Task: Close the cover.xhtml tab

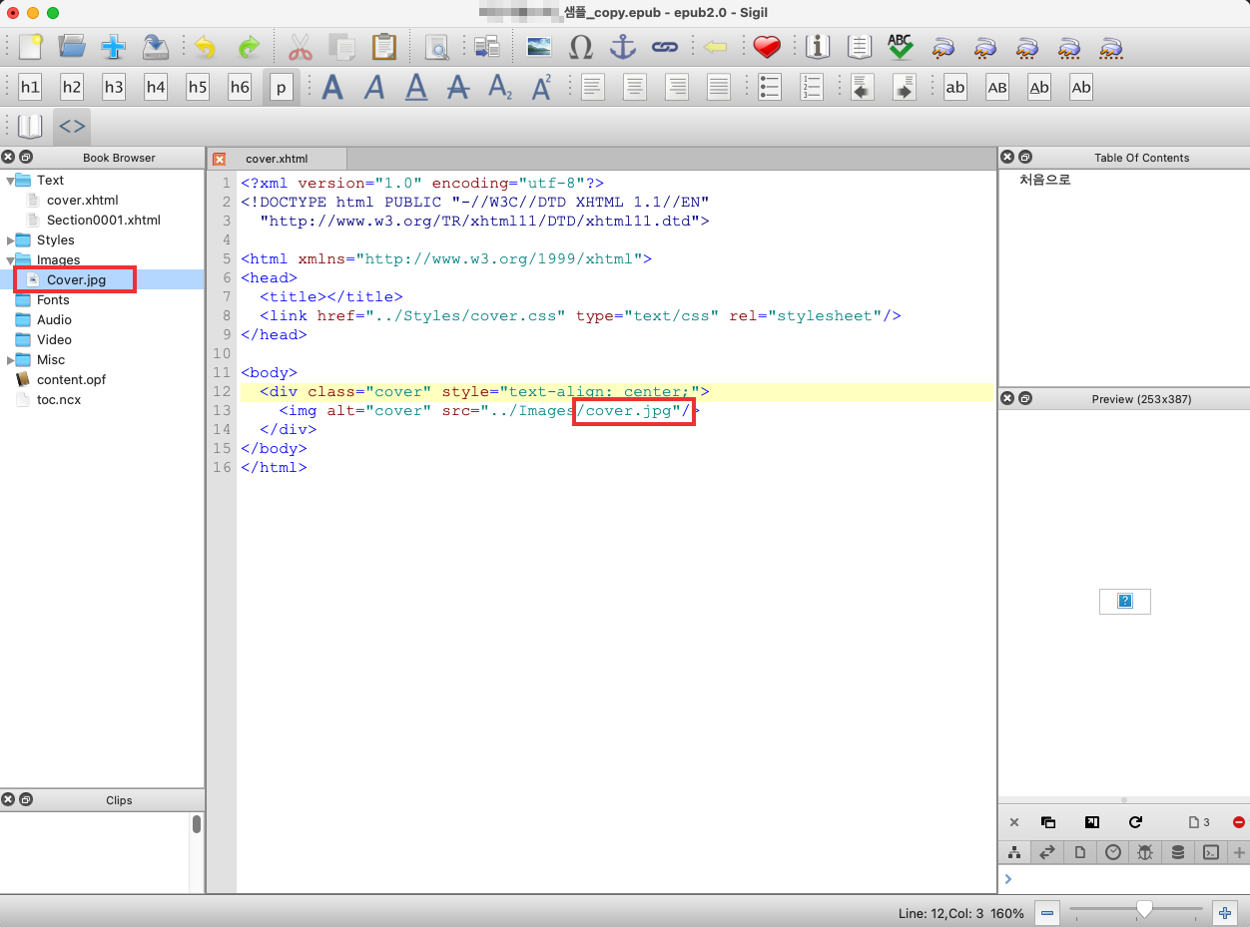Action: [x=220, y=159]
